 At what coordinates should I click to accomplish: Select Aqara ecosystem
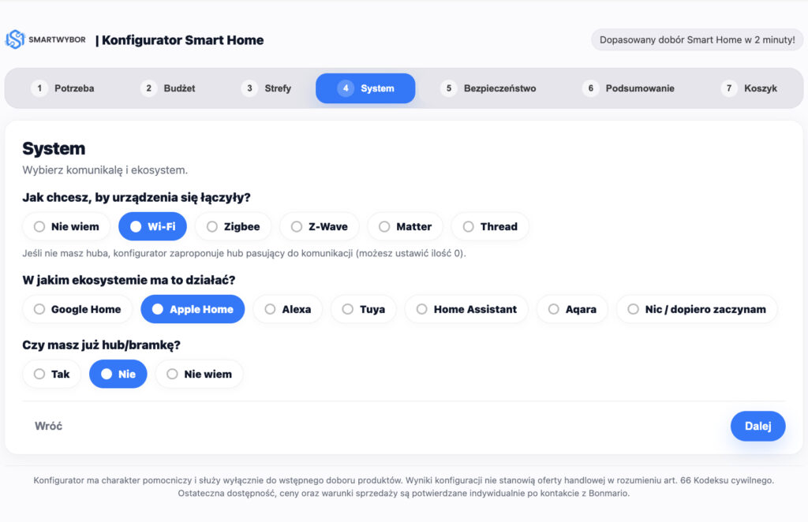tap(571, 309)
